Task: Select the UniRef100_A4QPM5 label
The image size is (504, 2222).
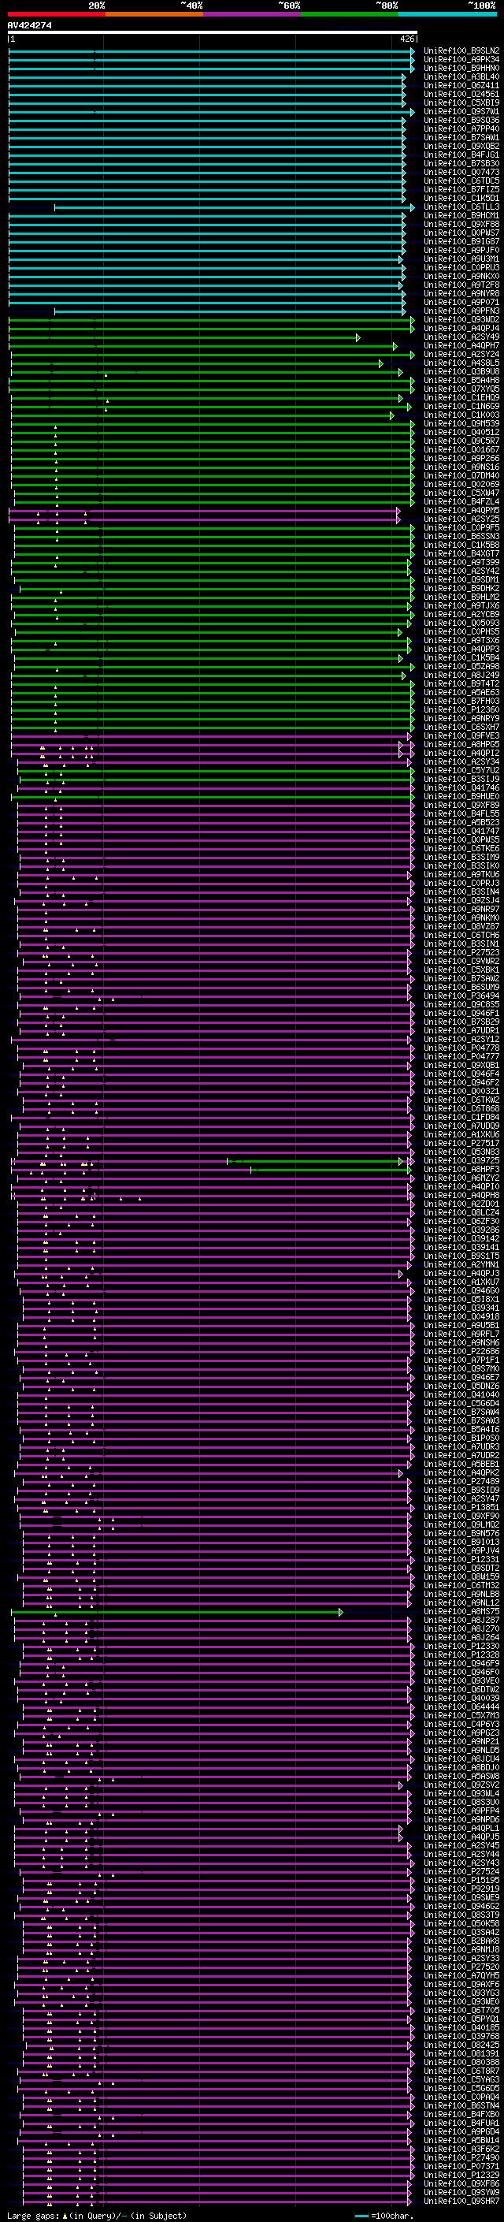Action: [x=461, y=511]
